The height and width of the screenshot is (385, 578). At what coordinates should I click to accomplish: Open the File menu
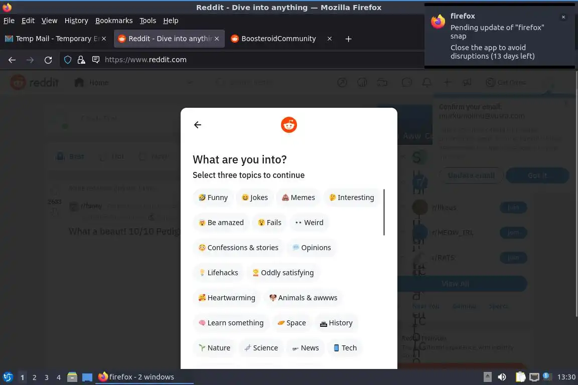(9, 21)
